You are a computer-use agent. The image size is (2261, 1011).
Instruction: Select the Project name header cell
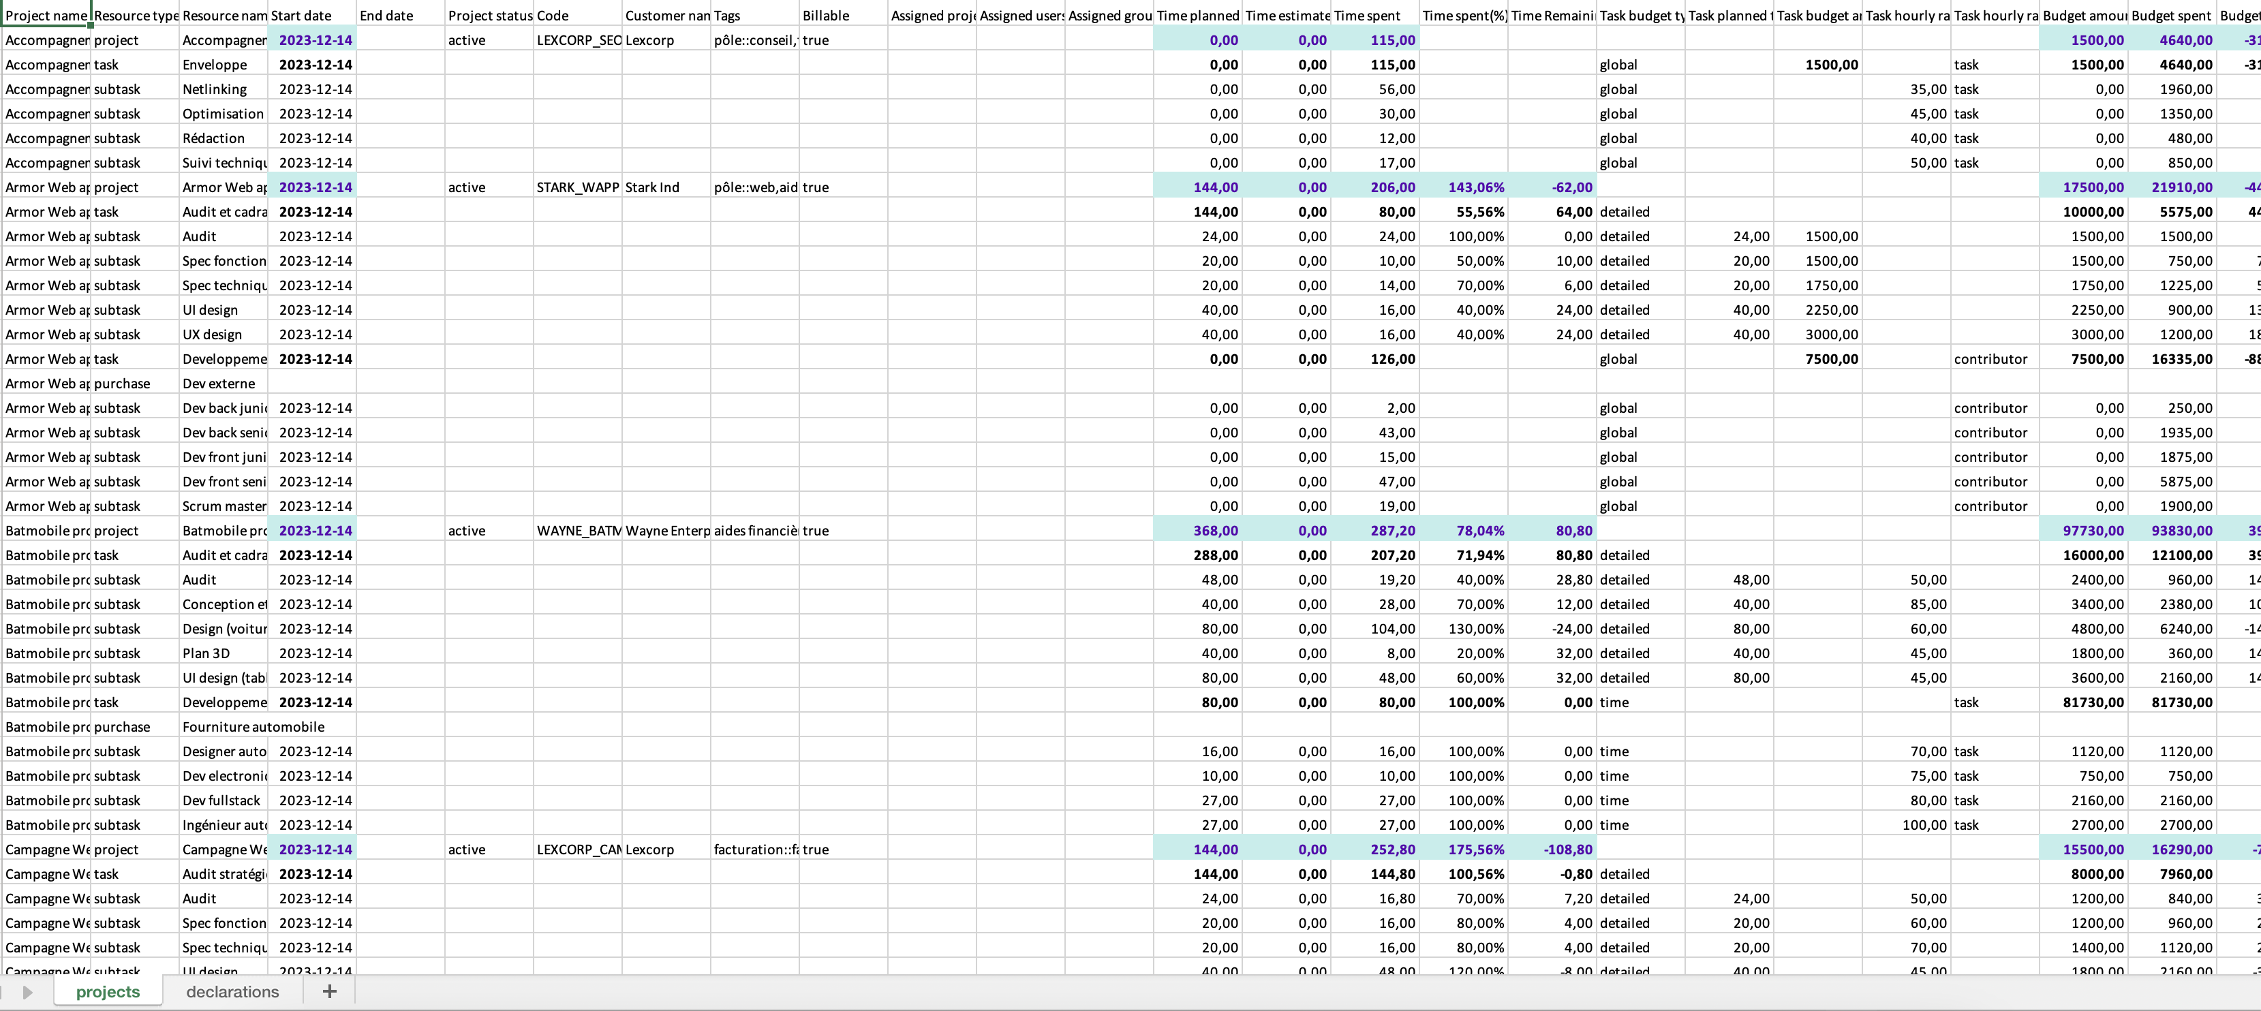(x=46, y=15)
